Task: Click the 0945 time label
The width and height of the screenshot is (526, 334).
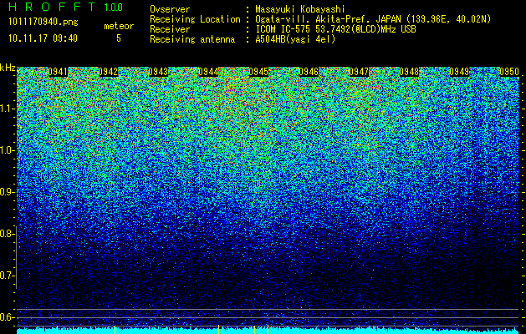Action: [x=258, y=72]
